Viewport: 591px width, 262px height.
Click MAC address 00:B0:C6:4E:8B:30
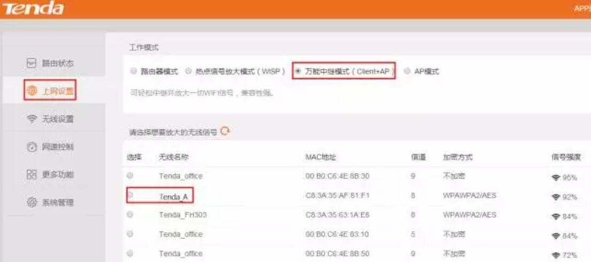click(x=337, y=176)
